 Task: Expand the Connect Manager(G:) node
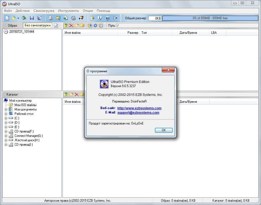tap(6, 136)
